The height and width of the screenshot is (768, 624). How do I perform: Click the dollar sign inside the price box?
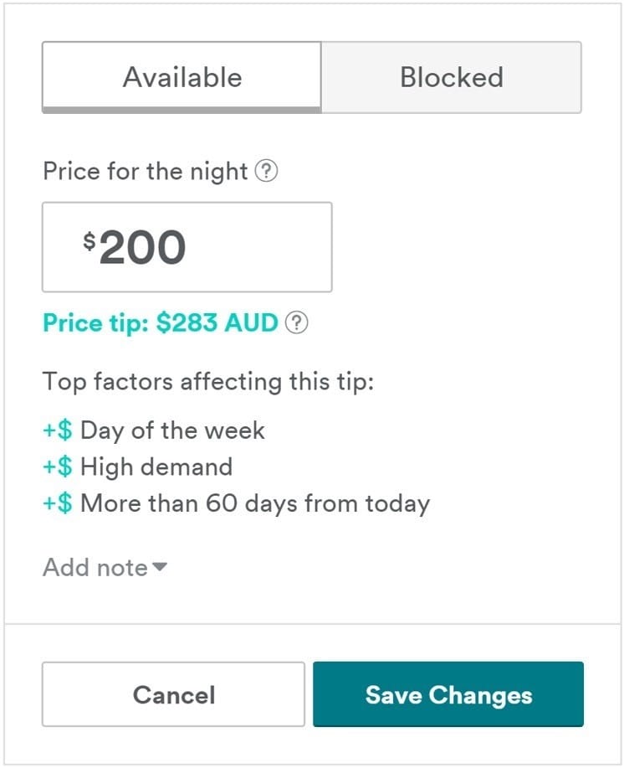pyautogui.click(x=90, y=241)
